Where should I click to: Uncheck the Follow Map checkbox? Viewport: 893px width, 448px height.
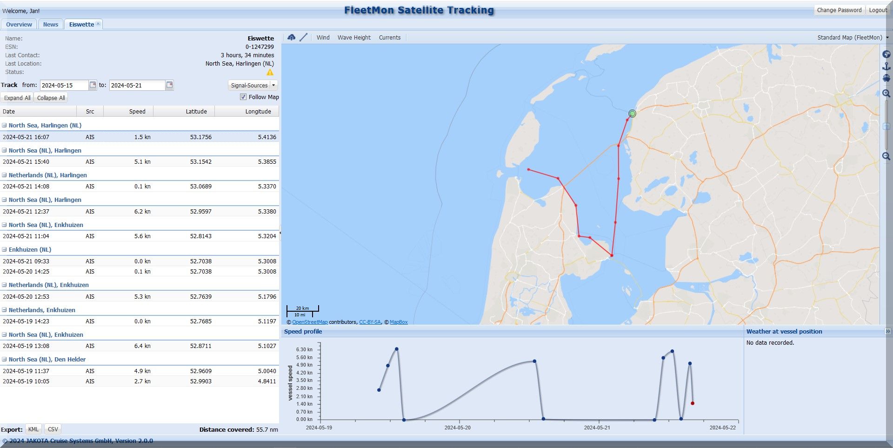click(243, 97)
